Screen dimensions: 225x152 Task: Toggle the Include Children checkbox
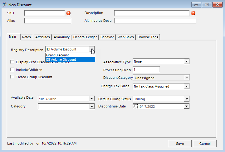[x=12, y=70]
